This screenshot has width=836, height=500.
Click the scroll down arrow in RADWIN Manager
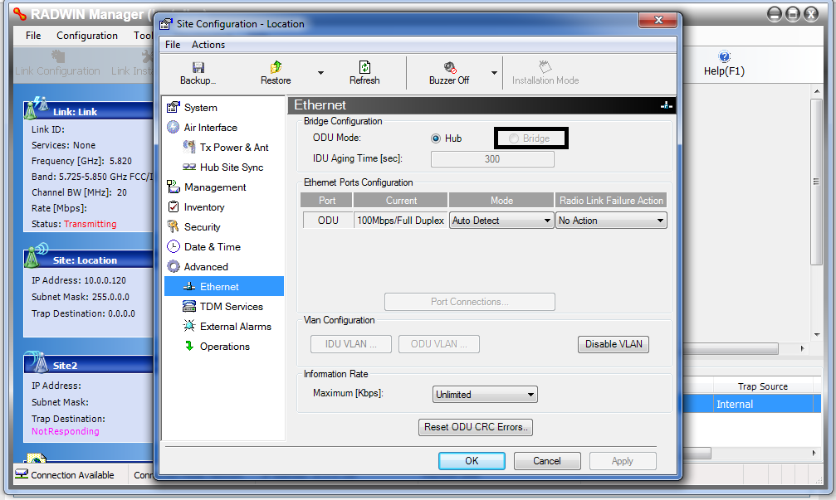[817, 335]
